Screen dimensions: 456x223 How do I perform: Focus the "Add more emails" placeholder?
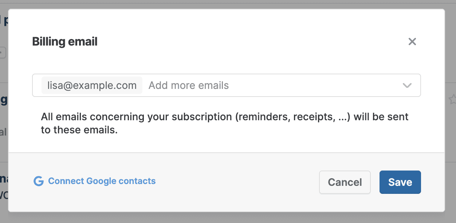[189, 86]
